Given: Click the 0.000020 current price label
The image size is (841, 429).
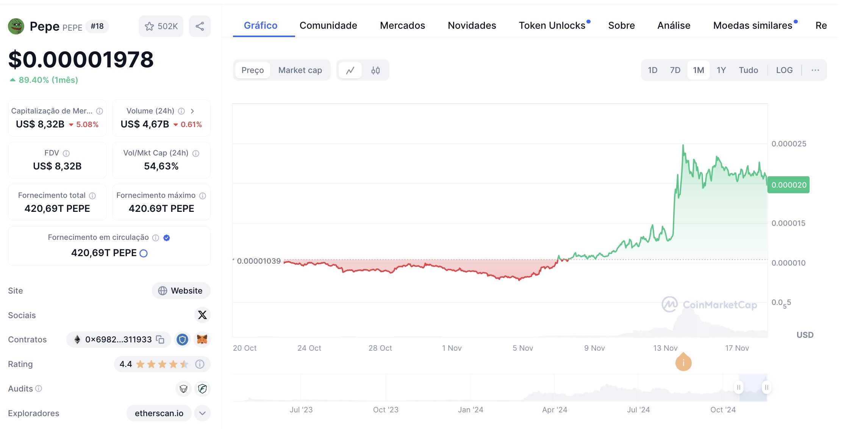Looking at the screenshot, I should [789, 185].
